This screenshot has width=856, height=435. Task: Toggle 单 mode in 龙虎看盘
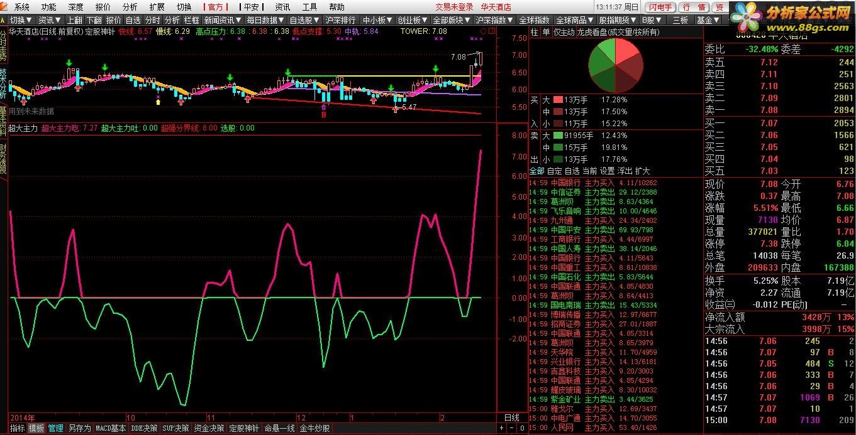point(546,33)
